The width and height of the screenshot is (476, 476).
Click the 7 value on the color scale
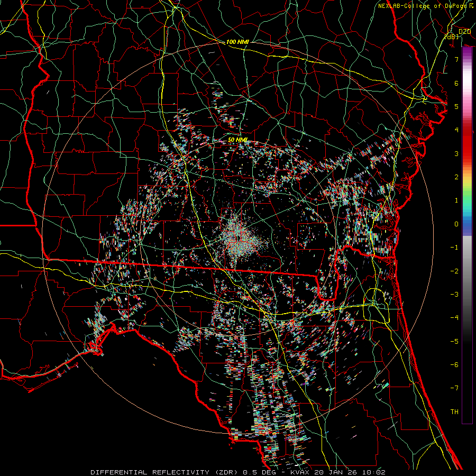tap(456, 59)
